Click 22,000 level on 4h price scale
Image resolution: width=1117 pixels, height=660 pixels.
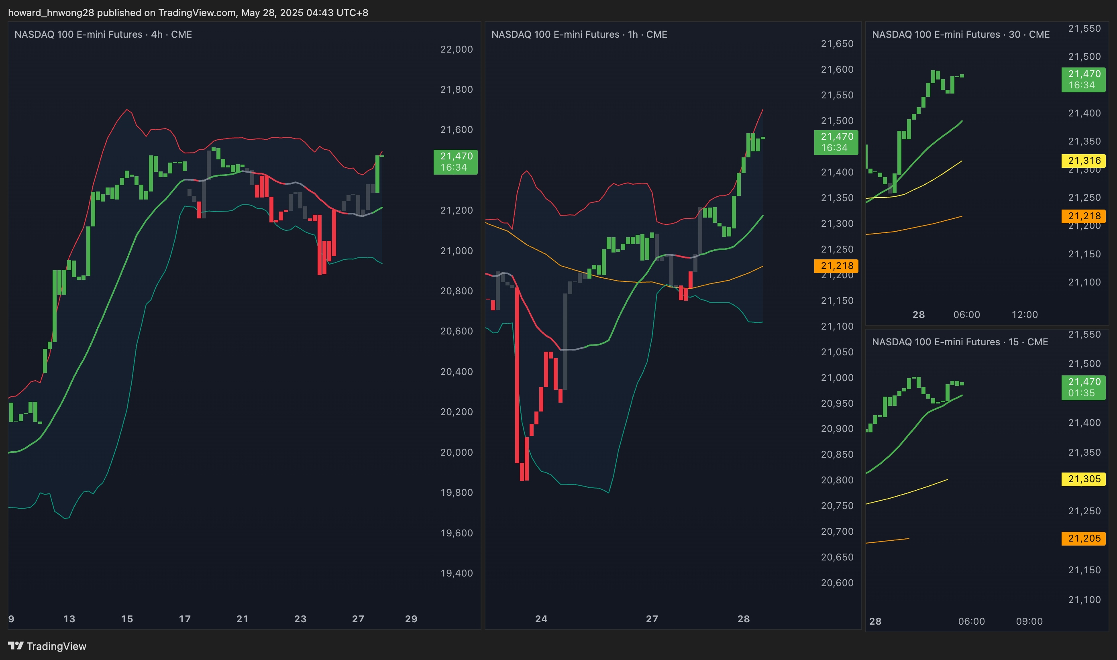tap(456, 49)
